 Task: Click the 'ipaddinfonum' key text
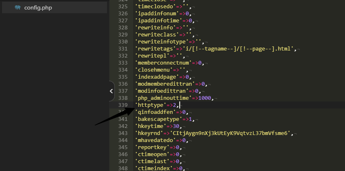tap(157, 13)
